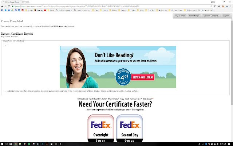Reload the page with the refresh icon
Screen dimensions: 233x146
pos(9,7)
